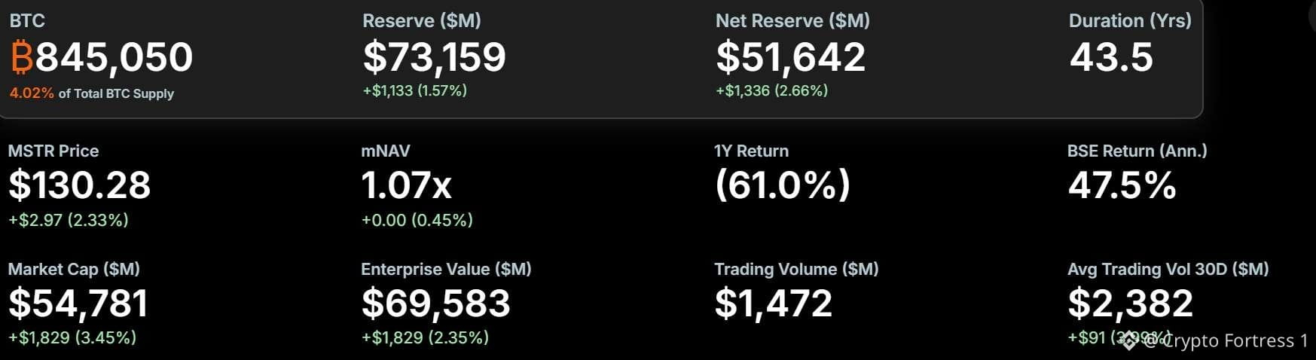Click the BSE Return (Ann.) 47.5% value
Viewport: 1316px width, 360px height.
point(1122,185)
